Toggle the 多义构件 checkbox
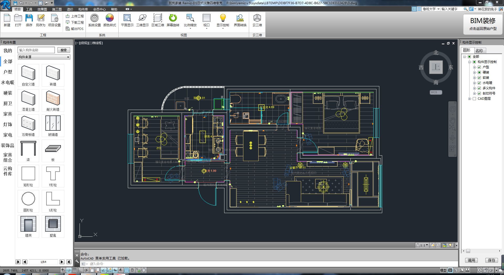This screenshot has width=504, height=275. click(x=479, y=88)
